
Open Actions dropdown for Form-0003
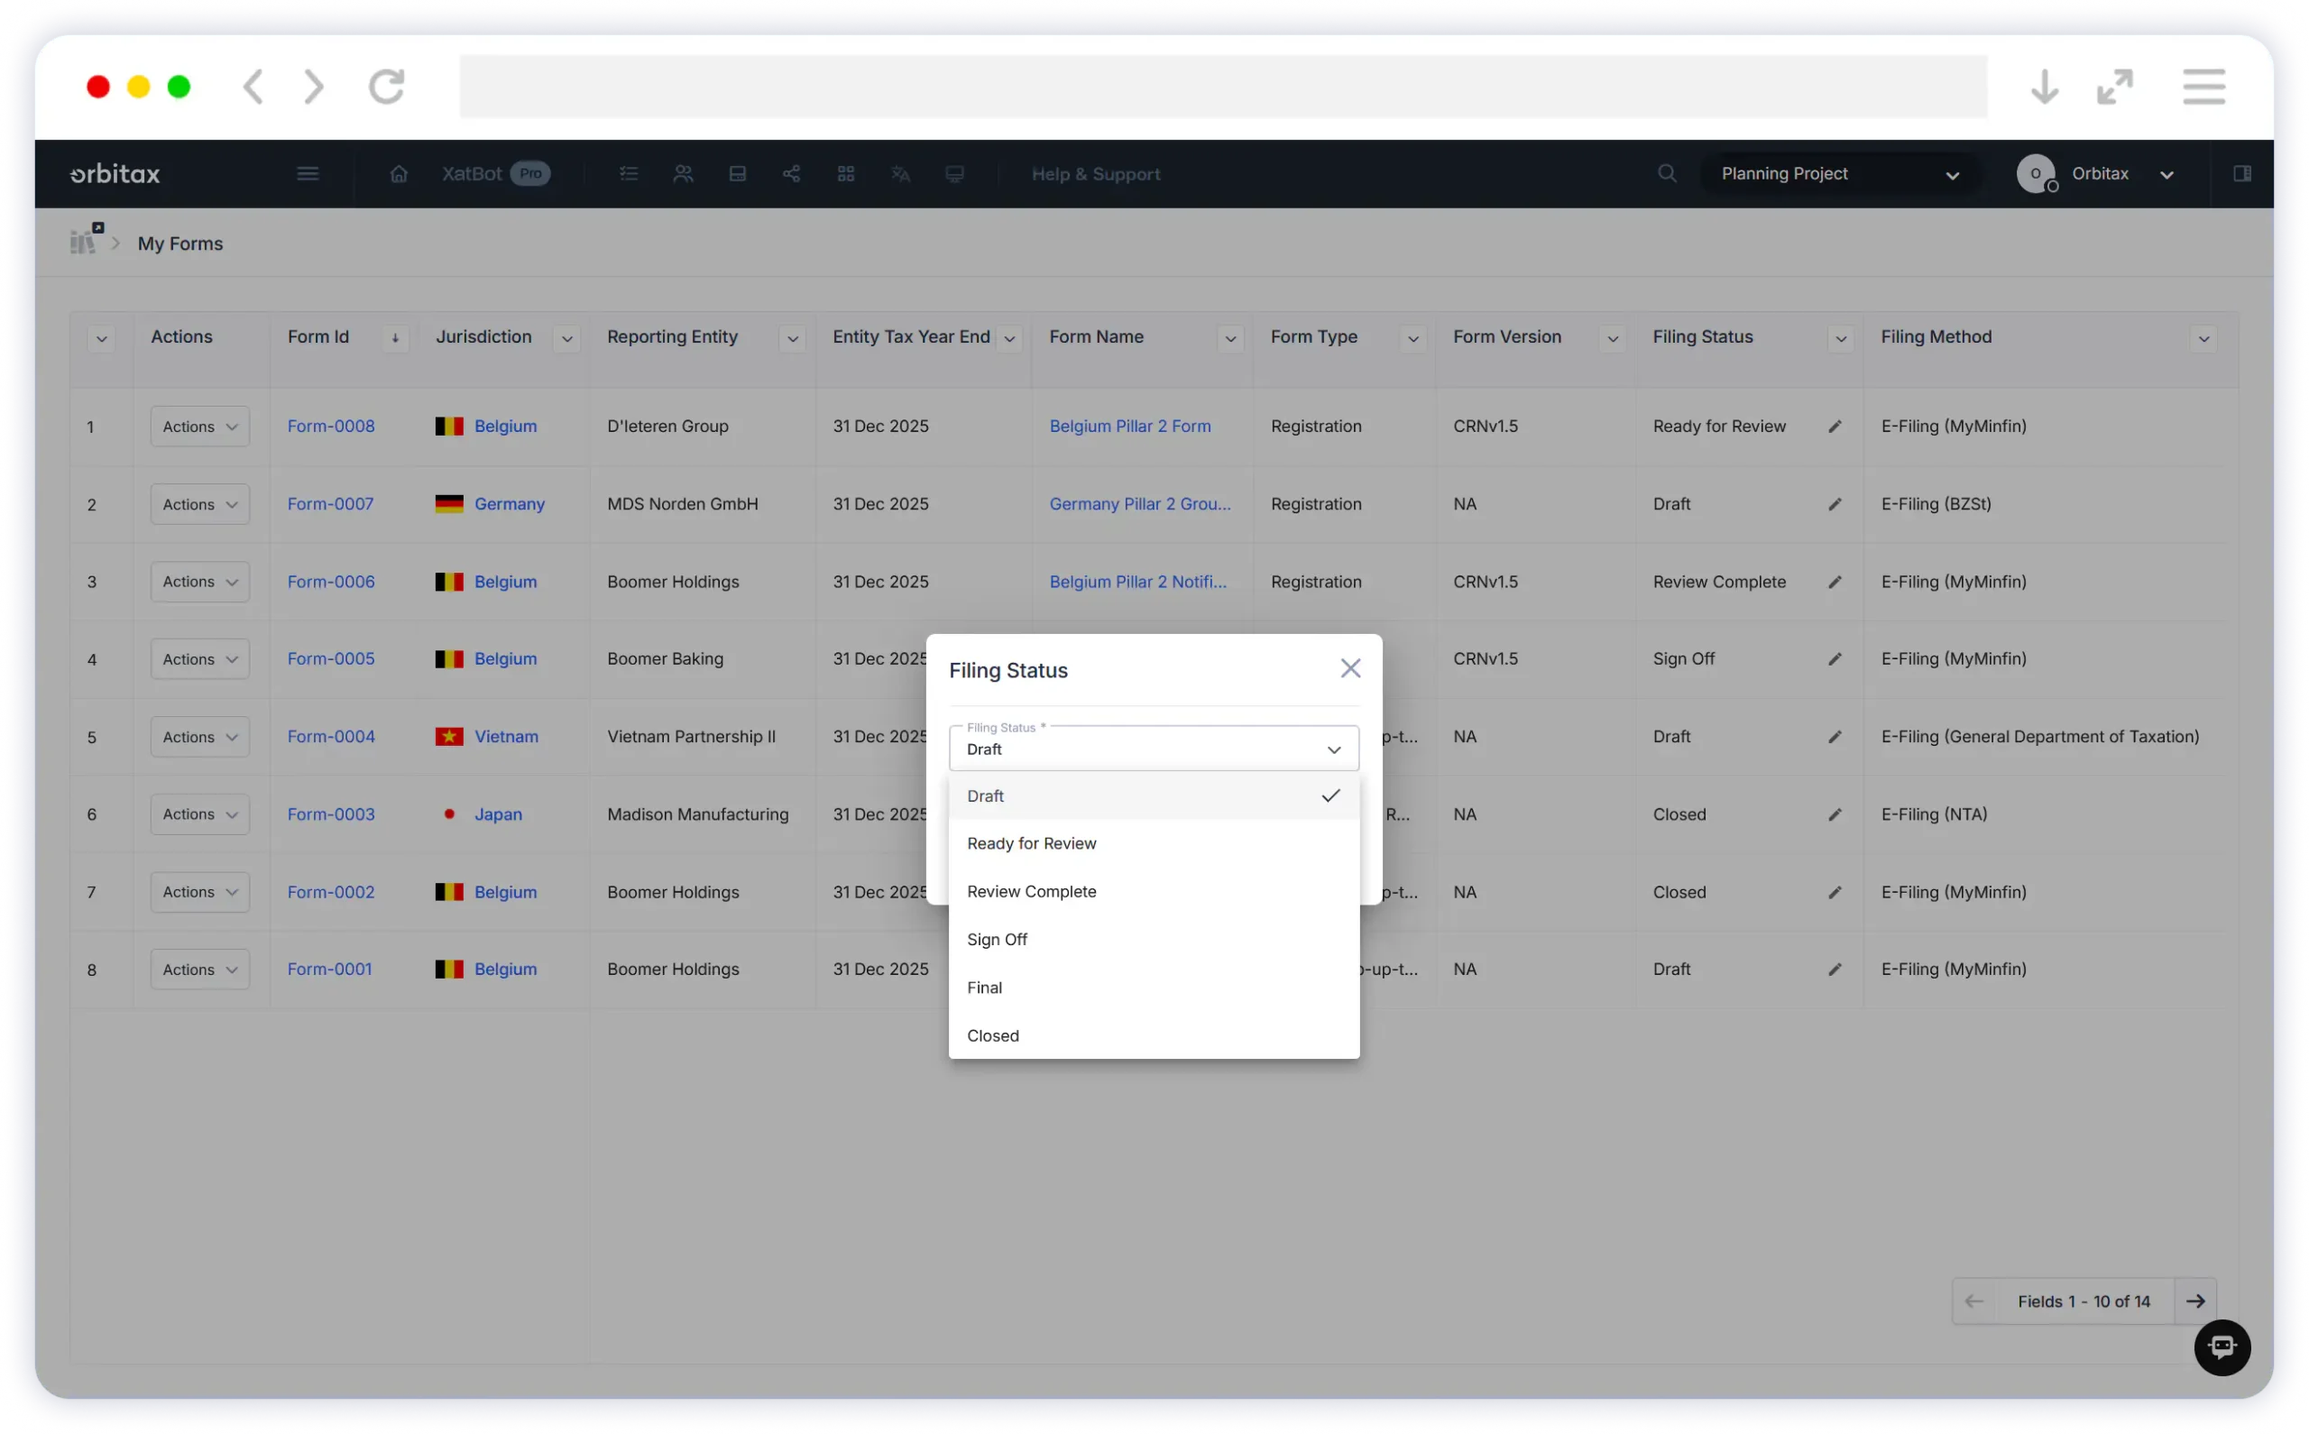tap(200, 814)
